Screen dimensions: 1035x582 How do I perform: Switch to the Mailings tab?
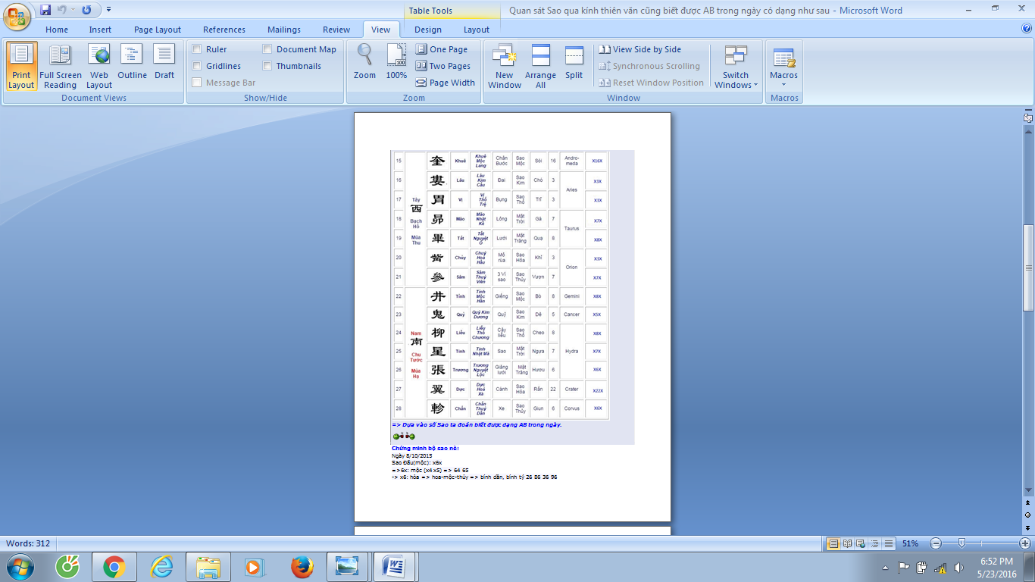coord(283,30)
